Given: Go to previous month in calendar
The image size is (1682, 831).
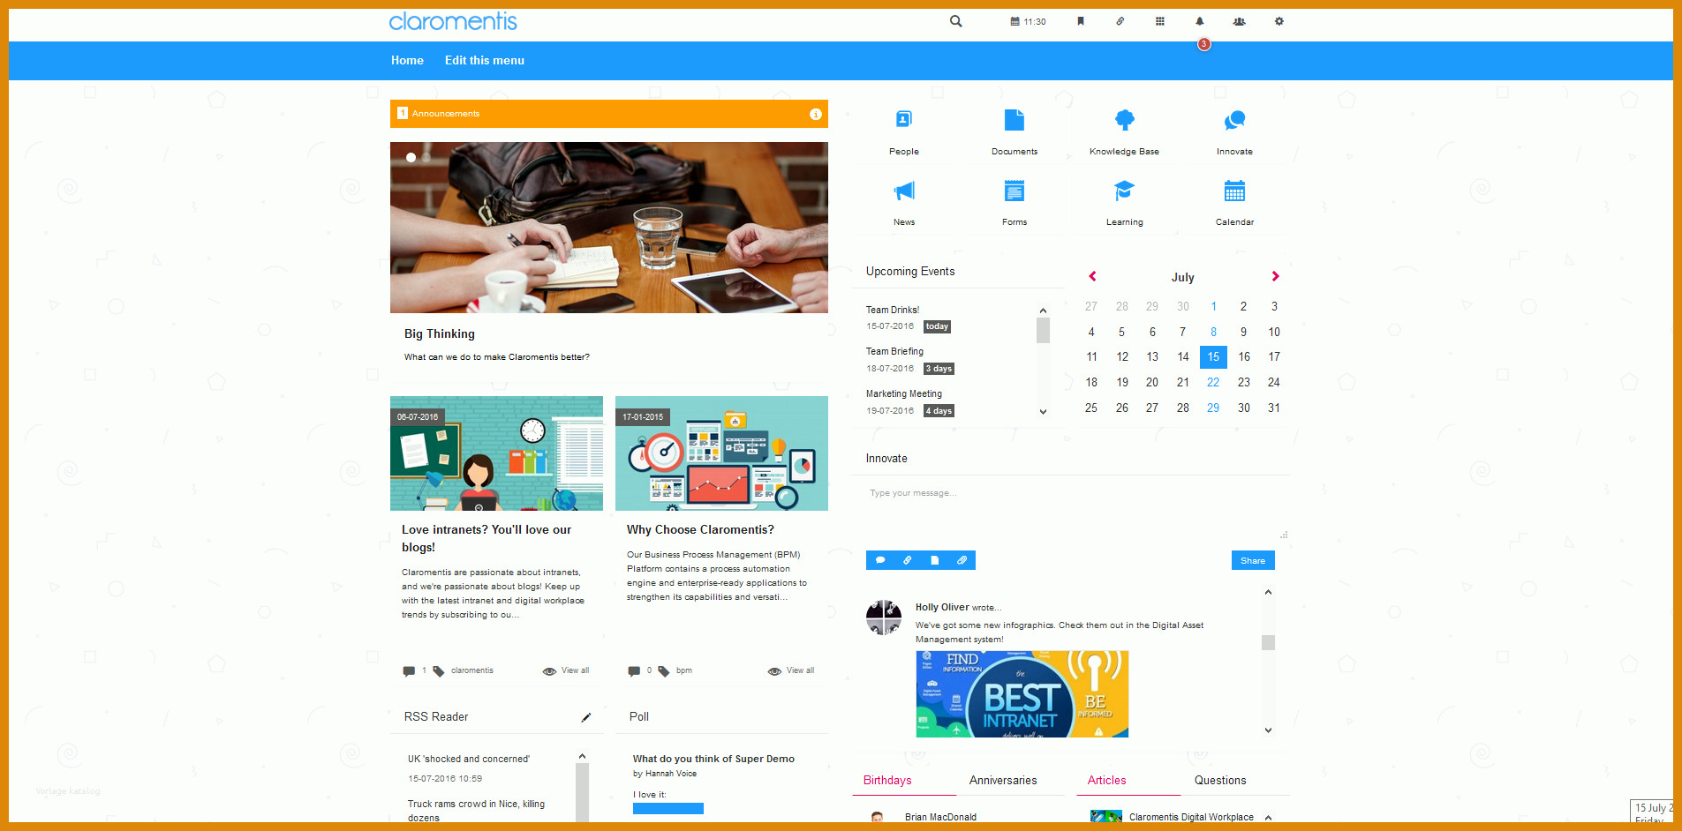Looking at the screenshot, I should tap(1092, 276).
